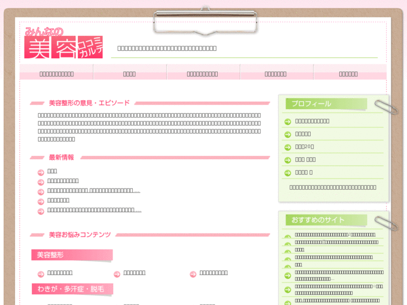407x305 pixels.
Task: Open the fifth tab in the pink navigation bar
Action: [x=349, y=72]
